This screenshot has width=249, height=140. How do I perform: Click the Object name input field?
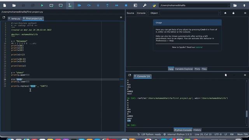click(189, 13)
